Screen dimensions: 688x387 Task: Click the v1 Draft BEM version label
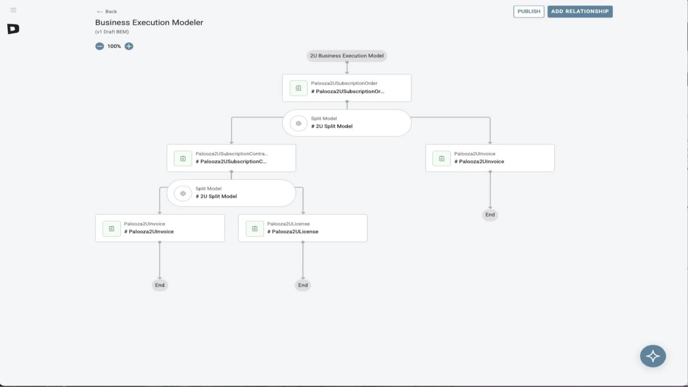pos(112,31)
